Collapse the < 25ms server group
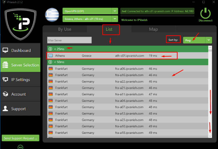The height and width of the screenshot is (149, 218). [50, 49]
